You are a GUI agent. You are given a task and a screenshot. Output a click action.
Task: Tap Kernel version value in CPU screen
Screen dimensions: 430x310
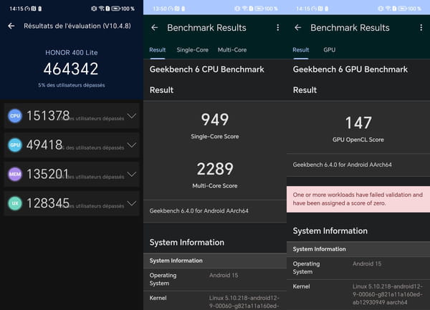[244, 302]
